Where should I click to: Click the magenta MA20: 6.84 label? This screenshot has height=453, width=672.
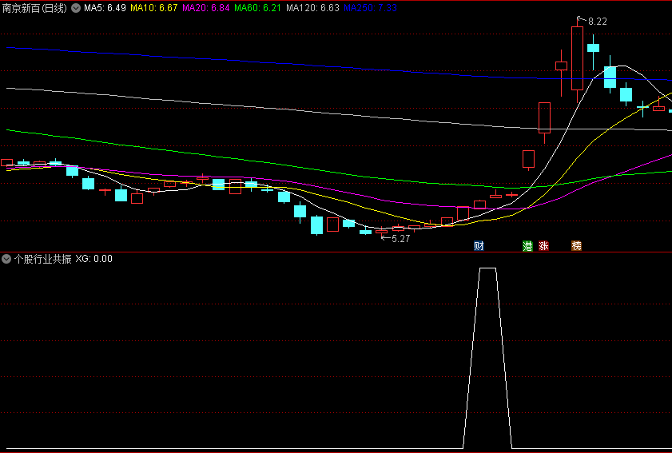click(206, 8)
